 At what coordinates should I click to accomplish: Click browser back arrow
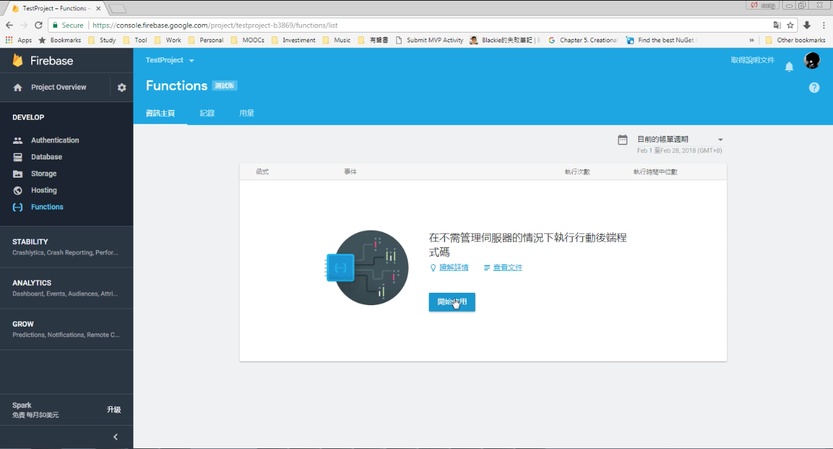(x=9, y=25)
